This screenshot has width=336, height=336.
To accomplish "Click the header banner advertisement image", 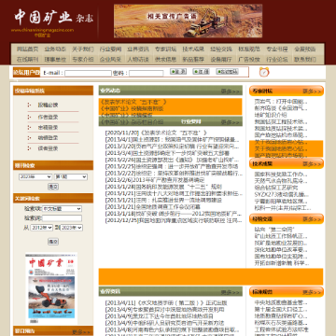I will (188, 21).
